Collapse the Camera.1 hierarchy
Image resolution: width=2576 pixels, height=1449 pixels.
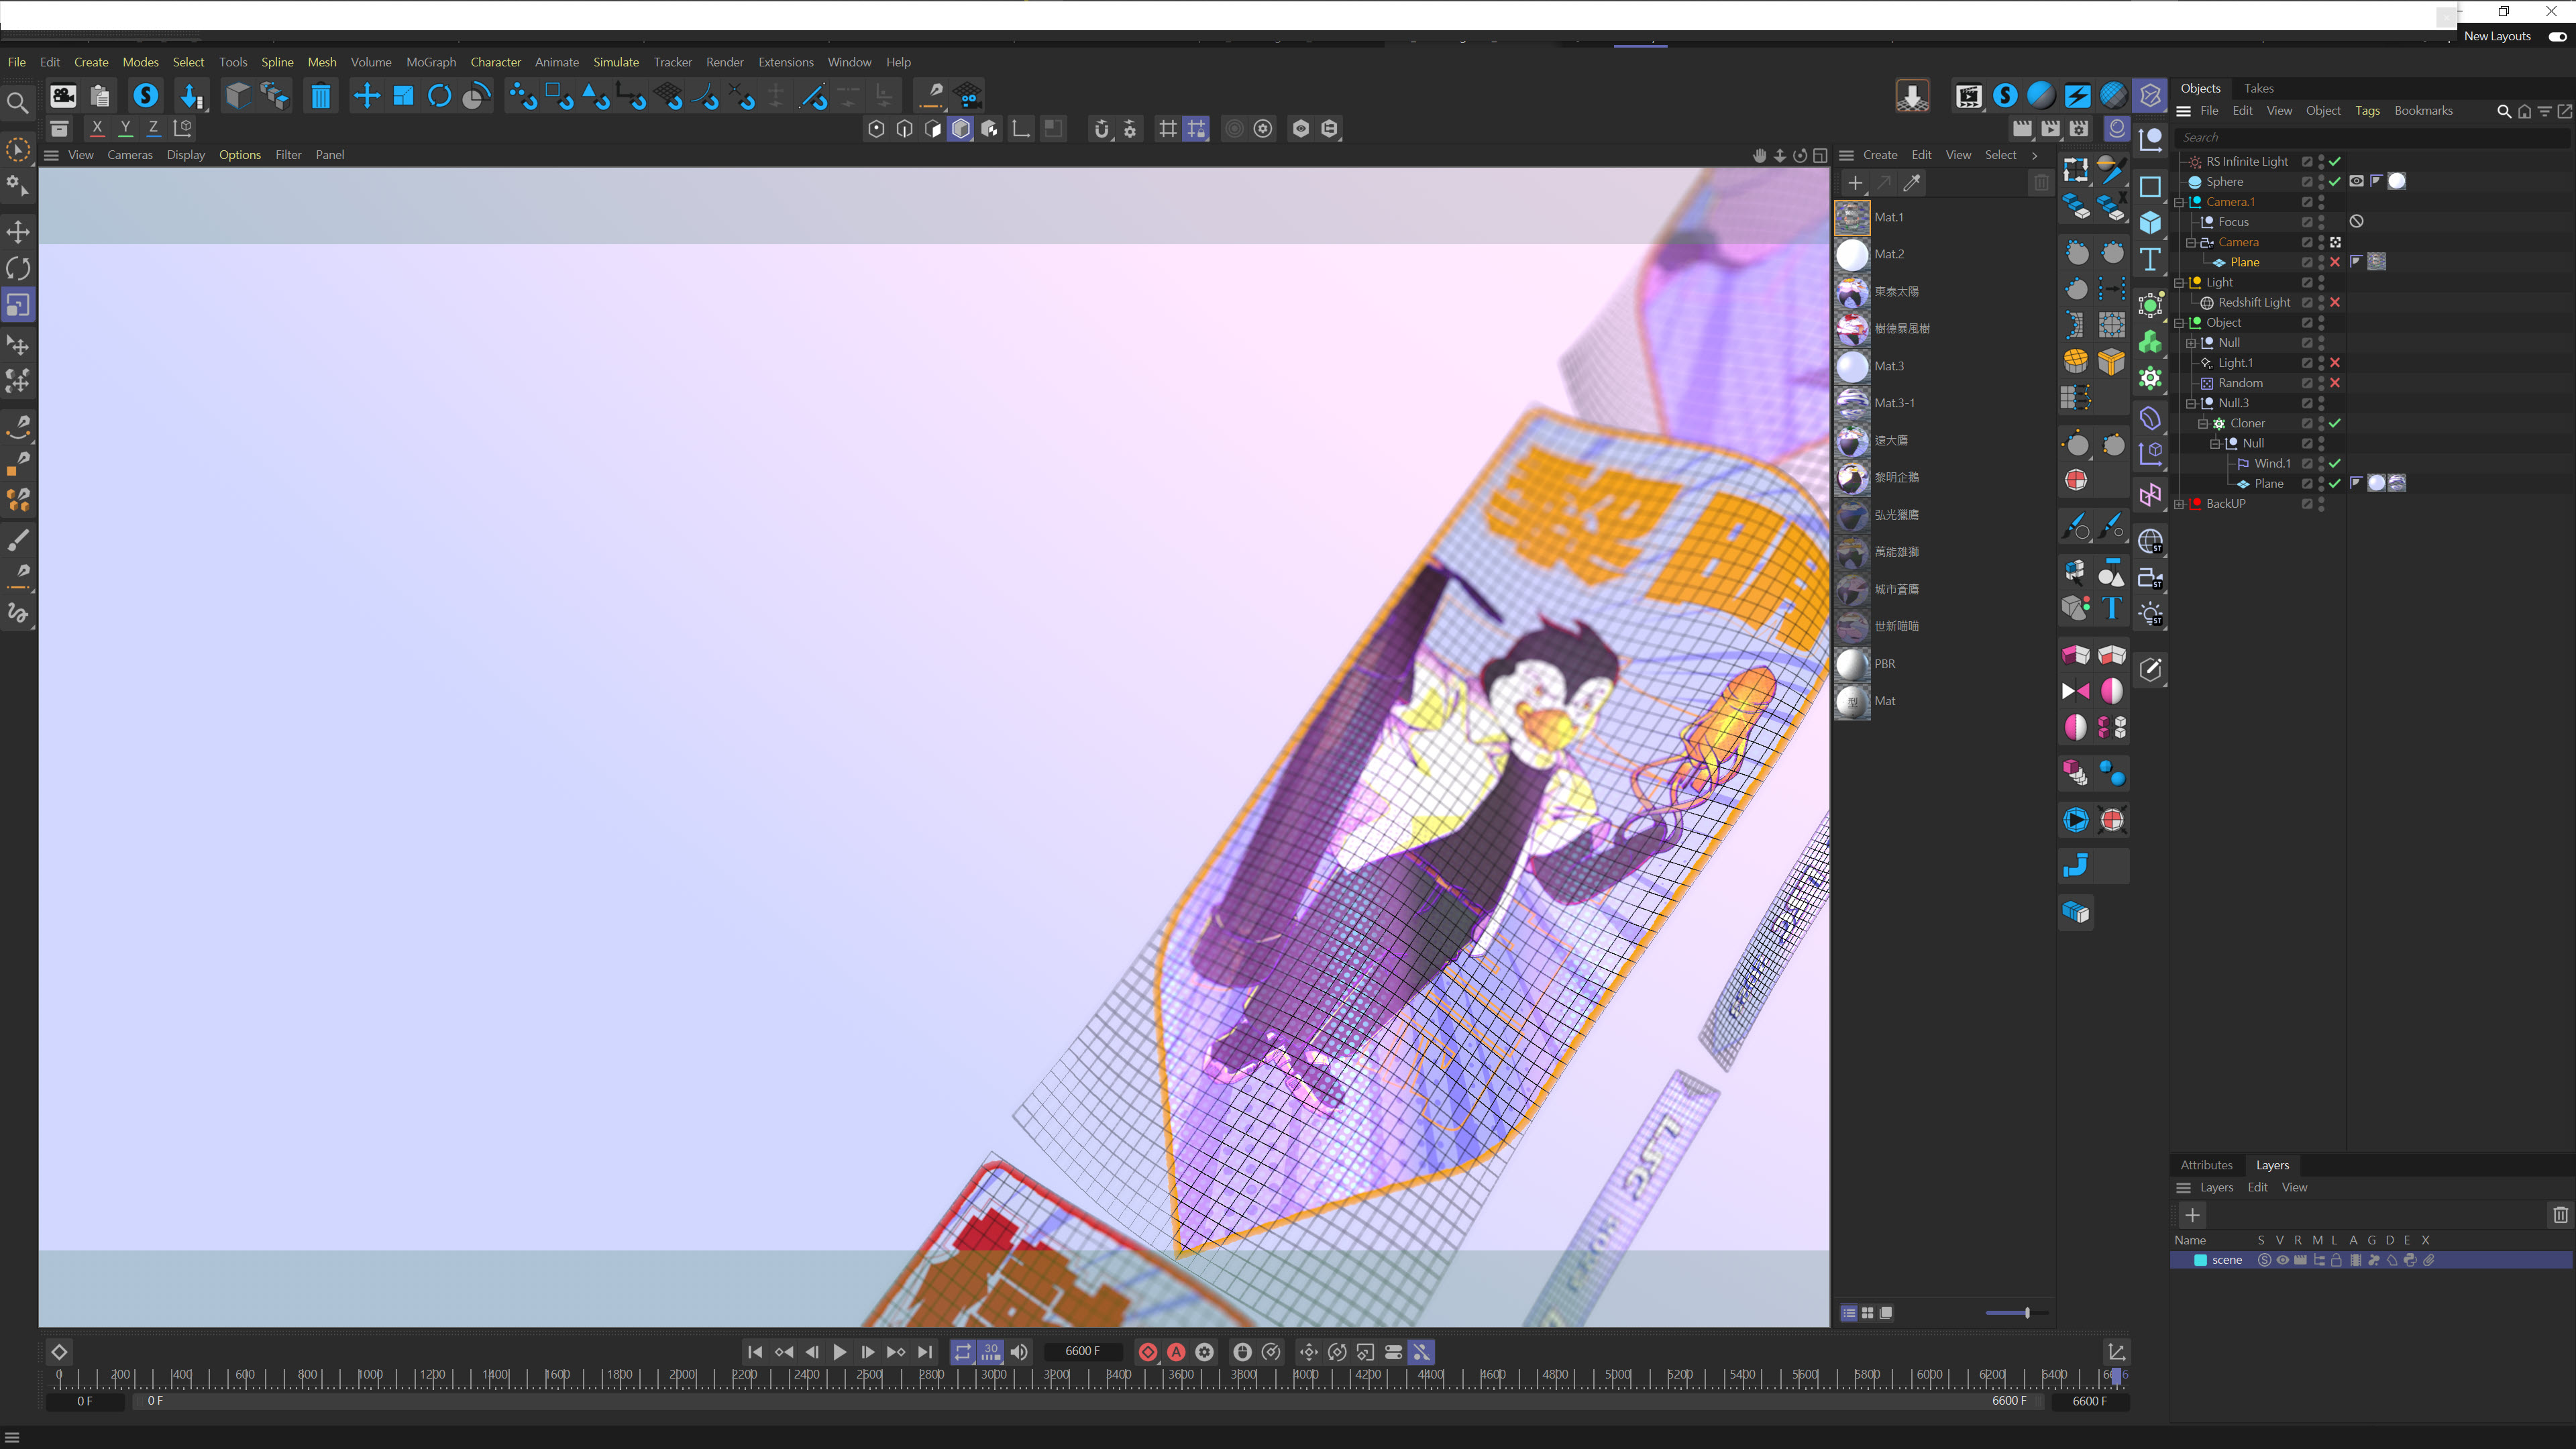[2180, 202]
